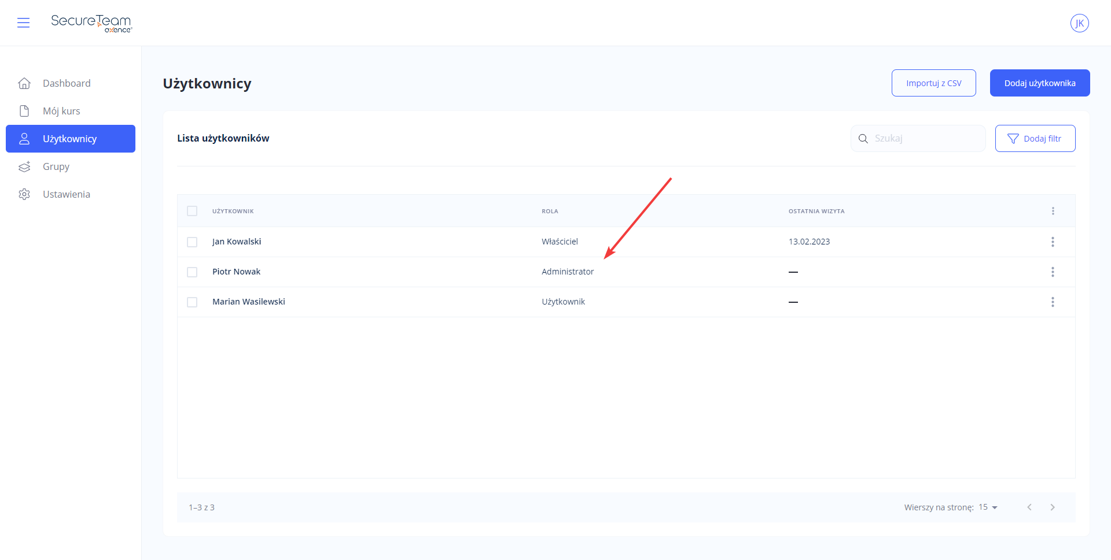The height and width of the screenshot is (560, 1111).
Task: Open the hamburger navigation menu
Action: [23, 23]
